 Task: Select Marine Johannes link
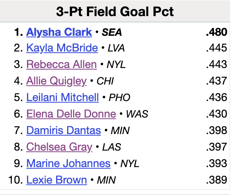pos(68,164)
